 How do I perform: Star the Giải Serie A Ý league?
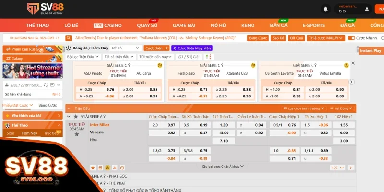[76, 116]
